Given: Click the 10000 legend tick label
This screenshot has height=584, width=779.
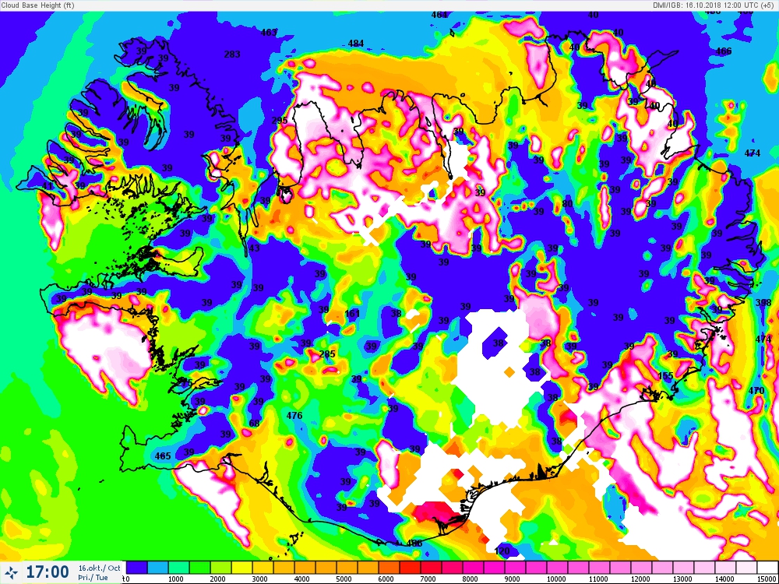Looking at the screenshot, I should point(556,579).
